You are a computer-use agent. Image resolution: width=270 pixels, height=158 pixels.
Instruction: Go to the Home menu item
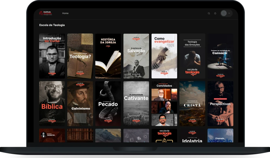tap(65, 13)
